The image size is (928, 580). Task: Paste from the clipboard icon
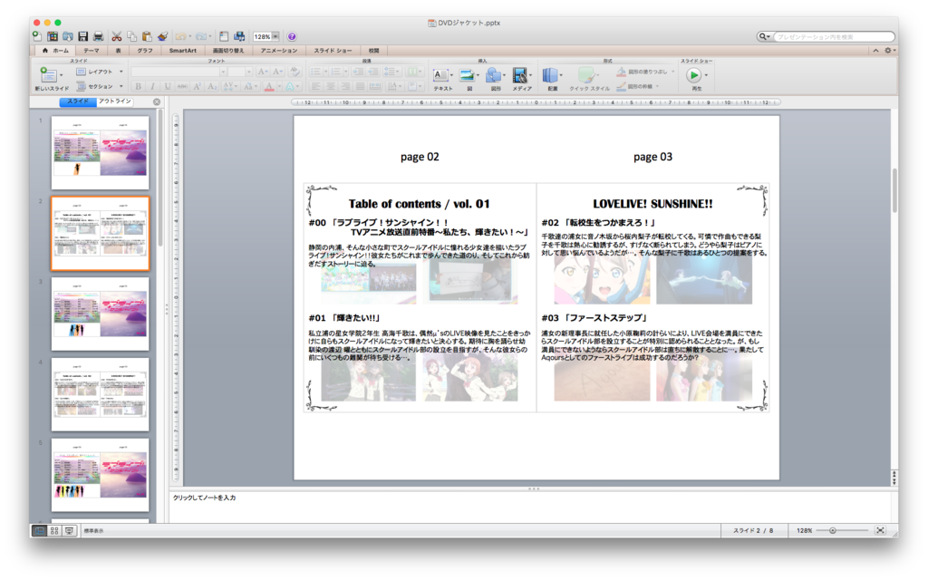pos(147,36)
